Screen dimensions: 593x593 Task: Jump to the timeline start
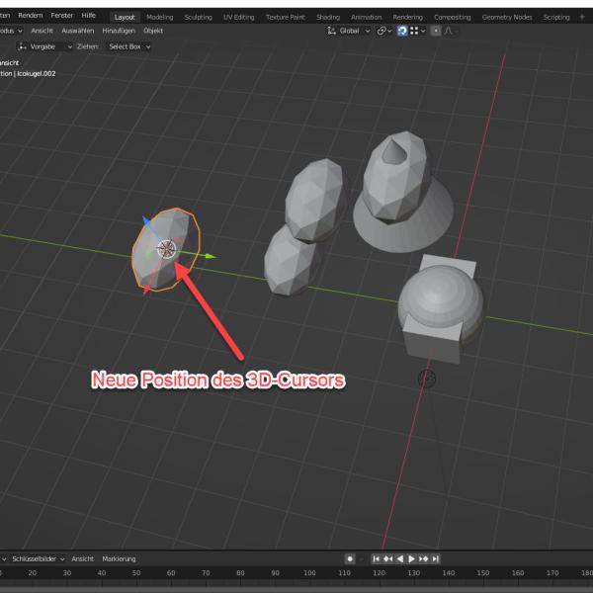[x=377, y=558]
